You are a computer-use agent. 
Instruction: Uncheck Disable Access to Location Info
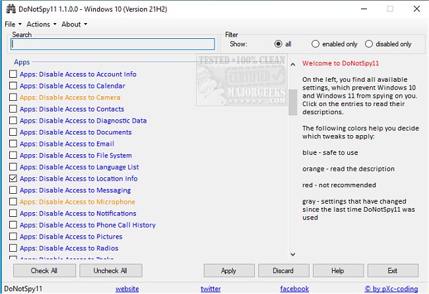coord(13,179)
